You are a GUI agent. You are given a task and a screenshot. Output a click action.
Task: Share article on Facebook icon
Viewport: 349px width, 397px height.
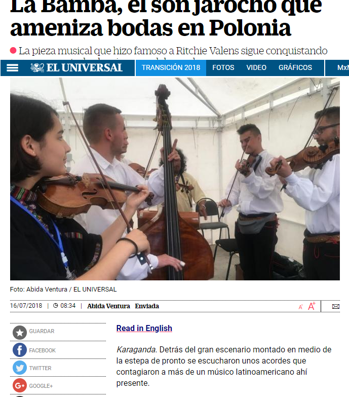[20, 350]
